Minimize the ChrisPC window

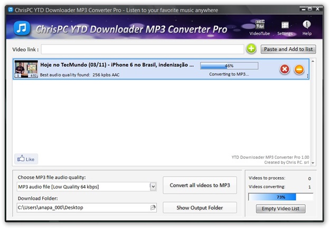(303, 9)
